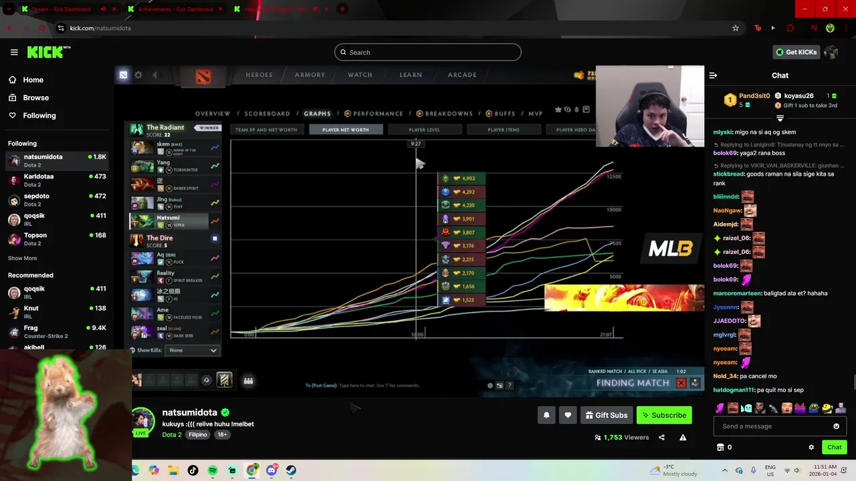Select Team XP and Net Worth tab
The image size is (856, 481).
(266, 130)
